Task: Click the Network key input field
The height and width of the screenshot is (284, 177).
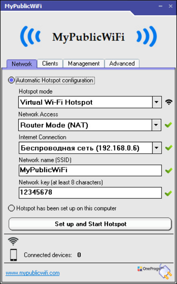Action: (90, 193)
